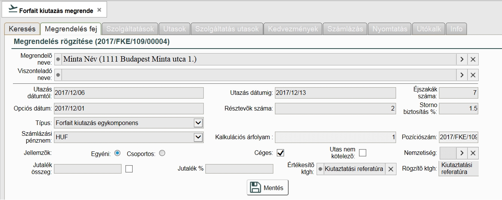Open the Számlázási pénznem dropdown
This screenshot has height=200, width=502.
198,137
